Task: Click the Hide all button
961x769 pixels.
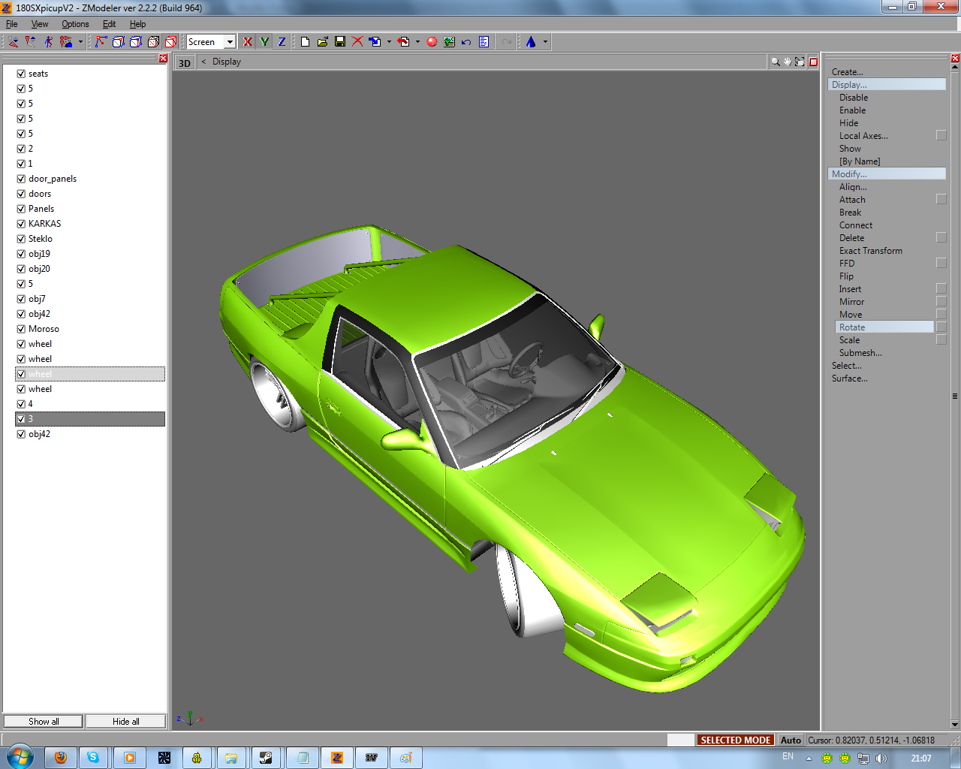Action: pos(125,722)
